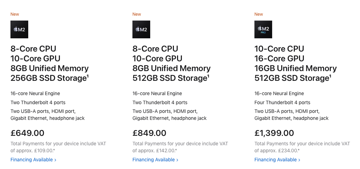The height and width of the screenshot is (169, 360).
Task: Click the New label above the M2 Pro
Action: [259, 14]
